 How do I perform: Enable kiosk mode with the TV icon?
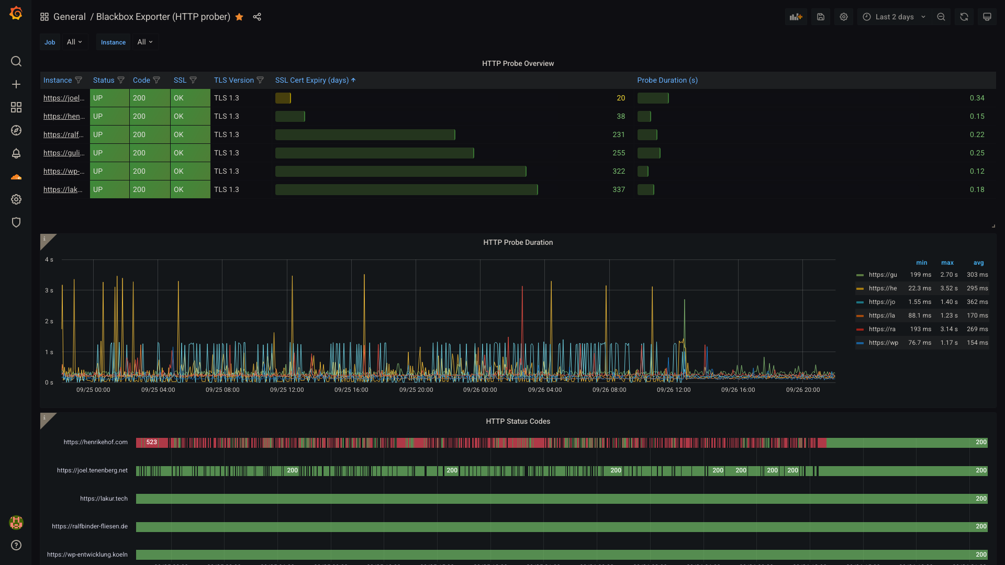tap(987, 17)
